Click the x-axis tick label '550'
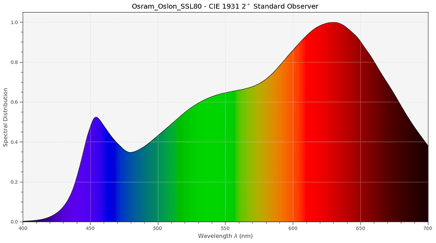The width and height of the screenshot is (436, 243). [x=225, y=228]
